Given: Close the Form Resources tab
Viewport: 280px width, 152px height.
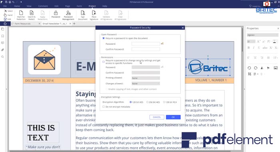Looking at the screenshot, I should 40,24.
